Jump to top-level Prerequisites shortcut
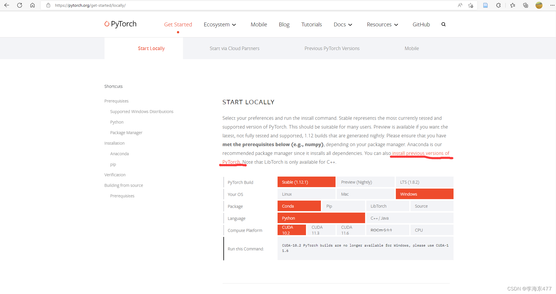This screenshot has height=294, width=556. tap(116, 101)
